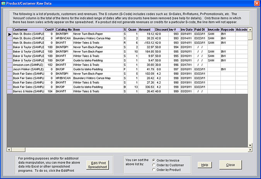The image size is (261, 179).
Task: Click the Close button at bottom
Action: [230, 165]
